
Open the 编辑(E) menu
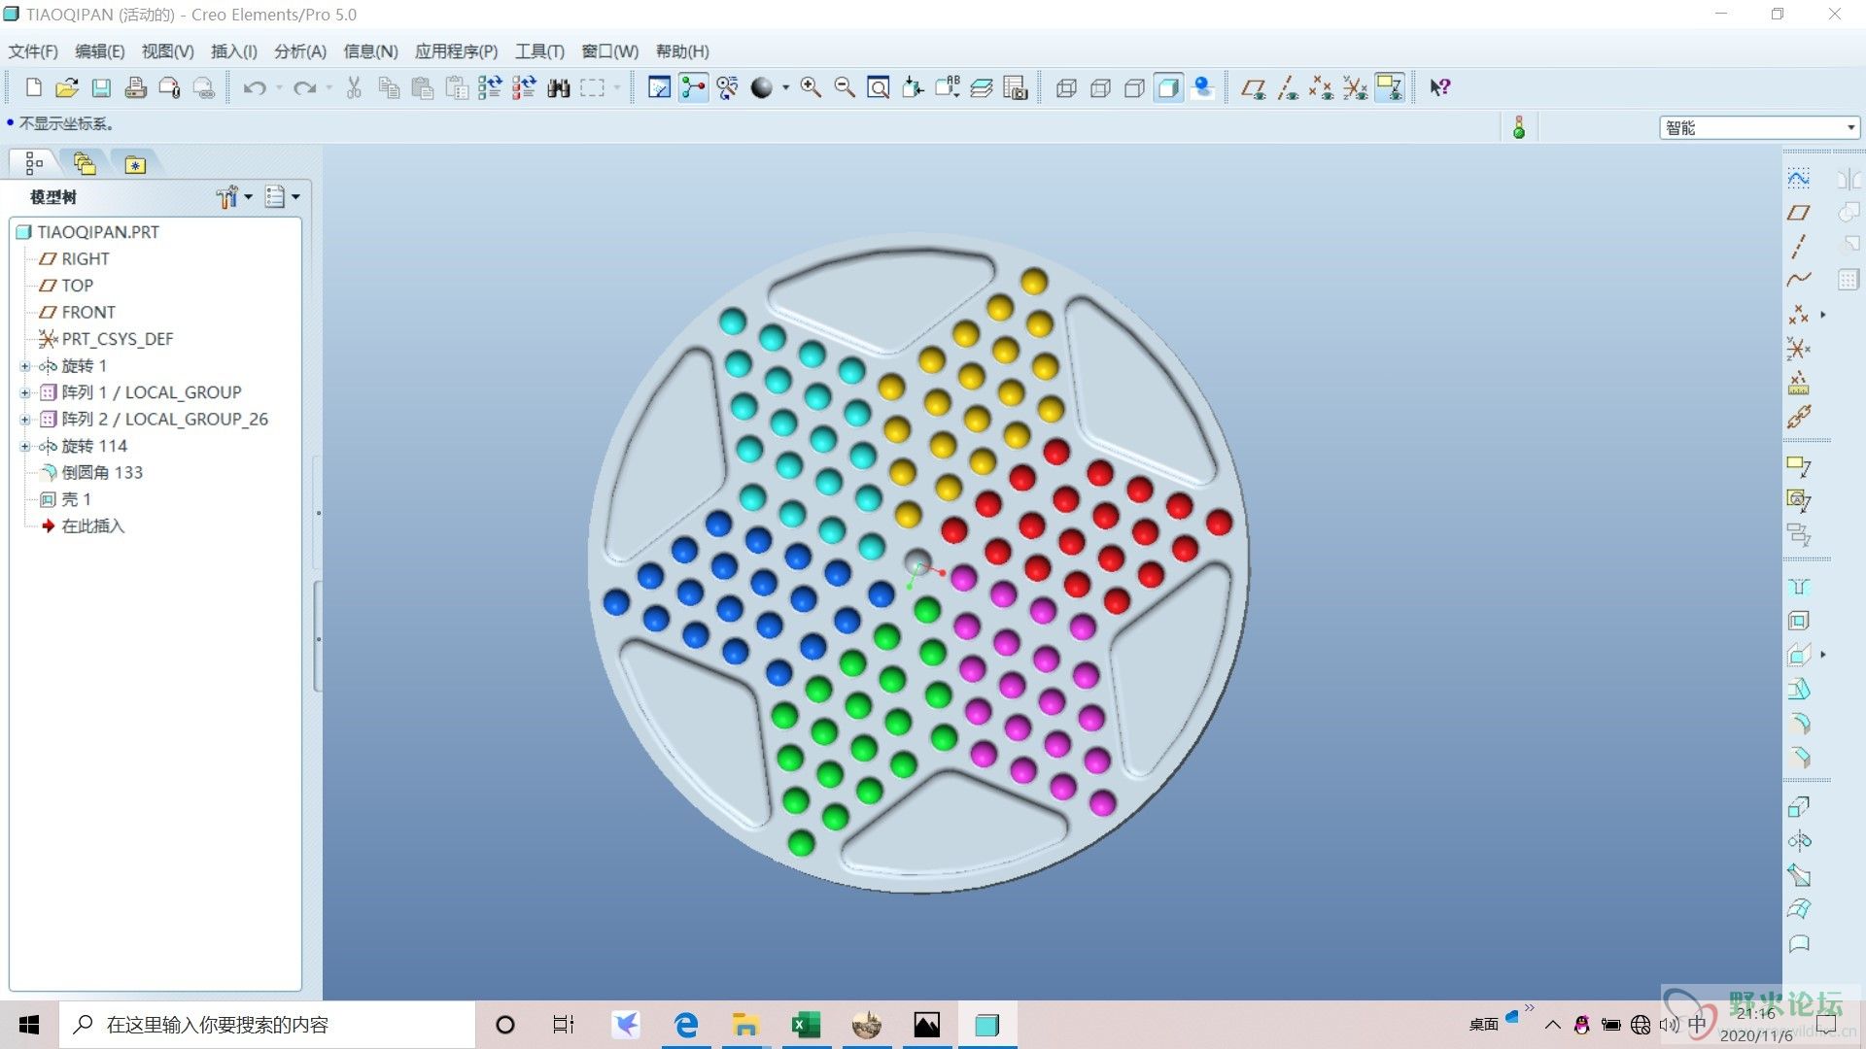[99, 51]
